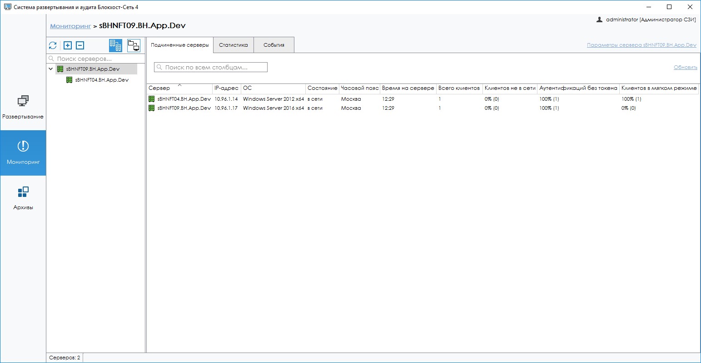The image size is (701, 363).
Task: Select sBHNFT04.BH.App.Dev in the server tree
Action: 102,80
